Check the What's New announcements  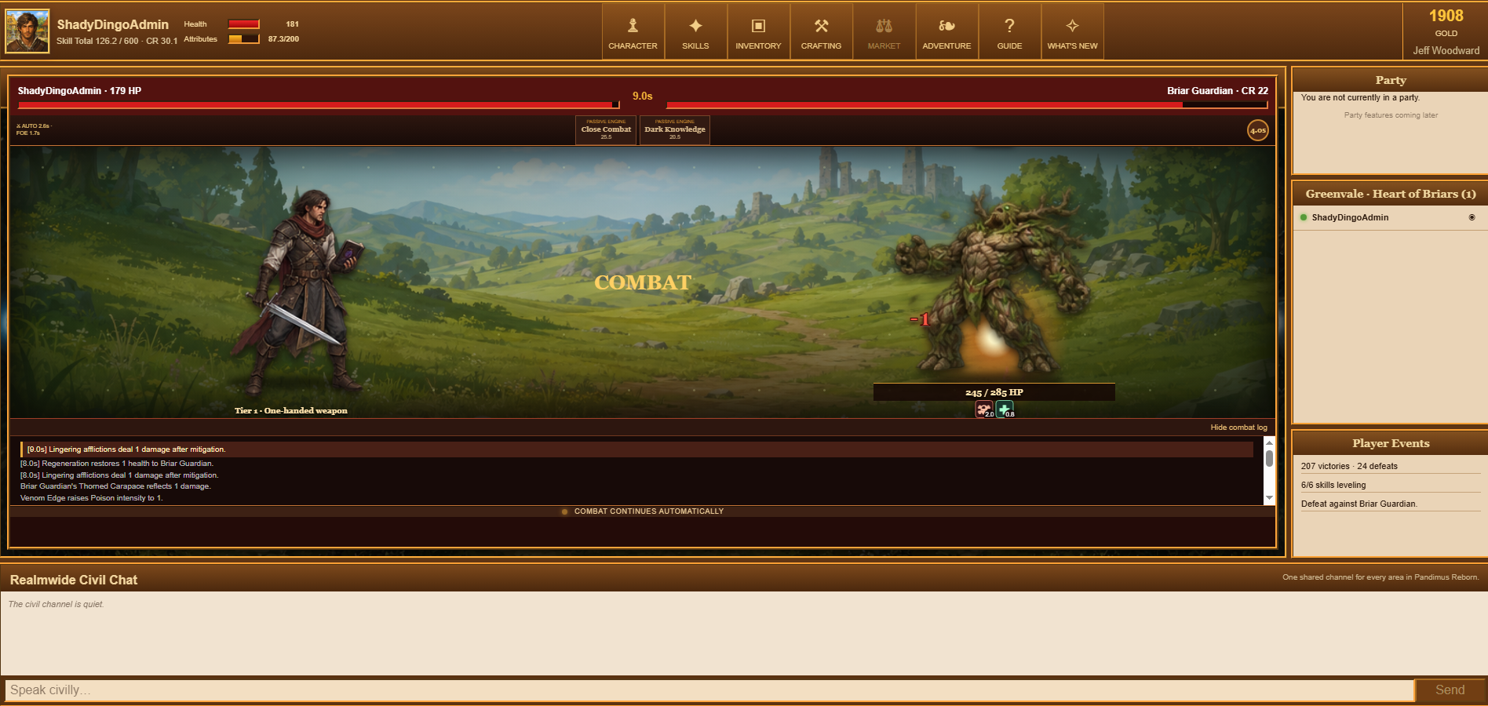tap(1072, 31)
